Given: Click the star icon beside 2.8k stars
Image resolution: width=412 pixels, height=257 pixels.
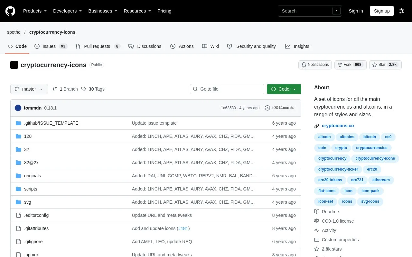Looking at the screenshot, I should pyautogui.click(x=317, y=249).
